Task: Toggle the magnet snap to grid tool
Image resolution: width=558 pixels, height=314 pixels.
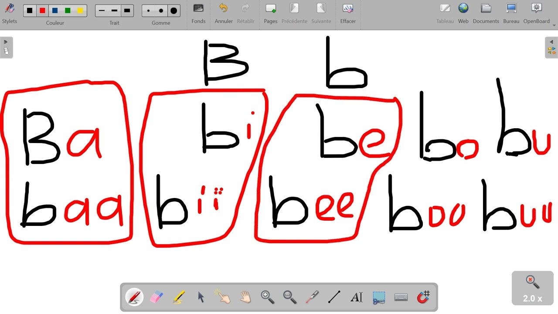Action: [x=423, y=297]
